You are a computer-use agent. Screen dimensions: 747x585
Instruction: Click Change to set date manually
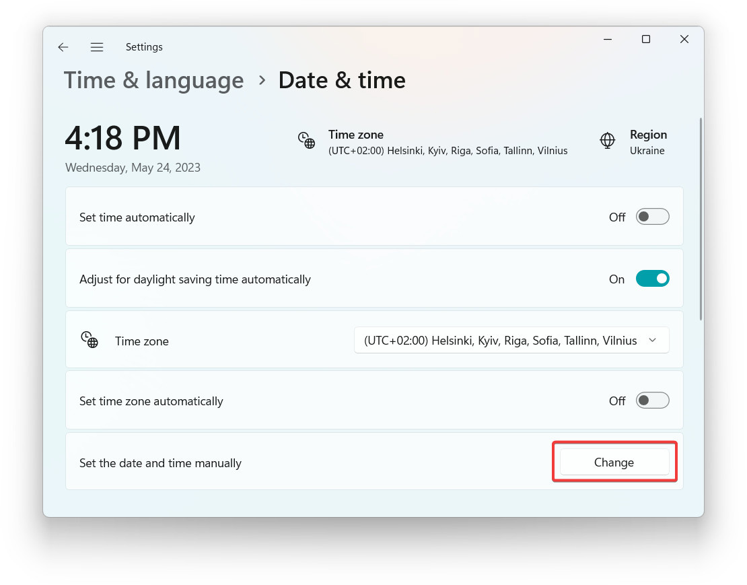(x=614, y=462)
